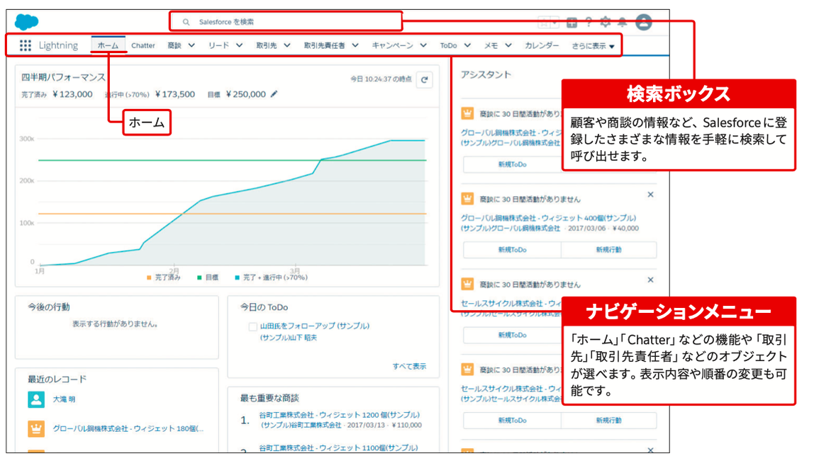Click the 最も重要な商談 heading
Viewport: 814px width, 463px height.
(x=269, y=398)
